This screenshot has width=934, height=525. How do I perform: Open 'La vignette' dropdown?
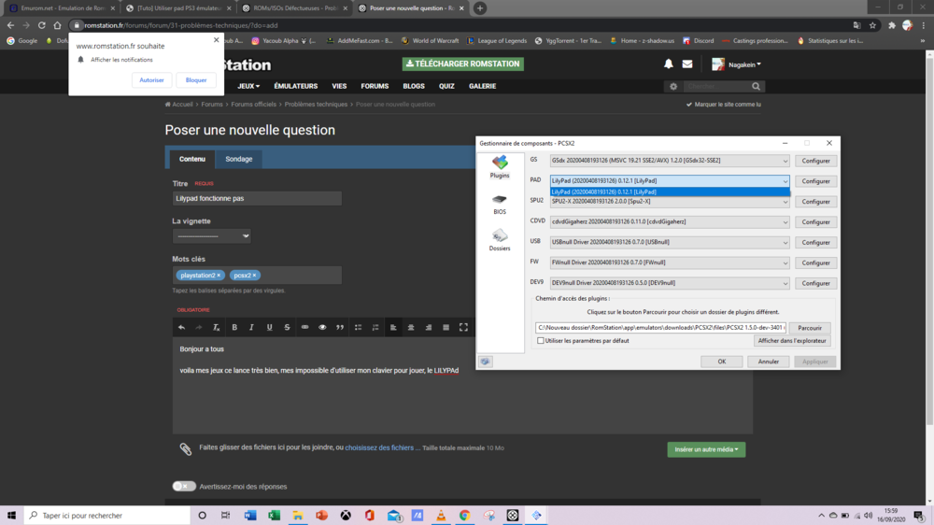click(211, 236)
